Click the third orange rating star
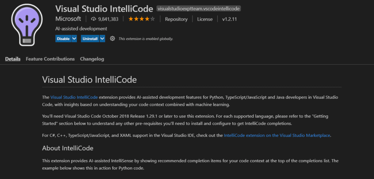This screenshot has height=179, width=374. point(142,19)
